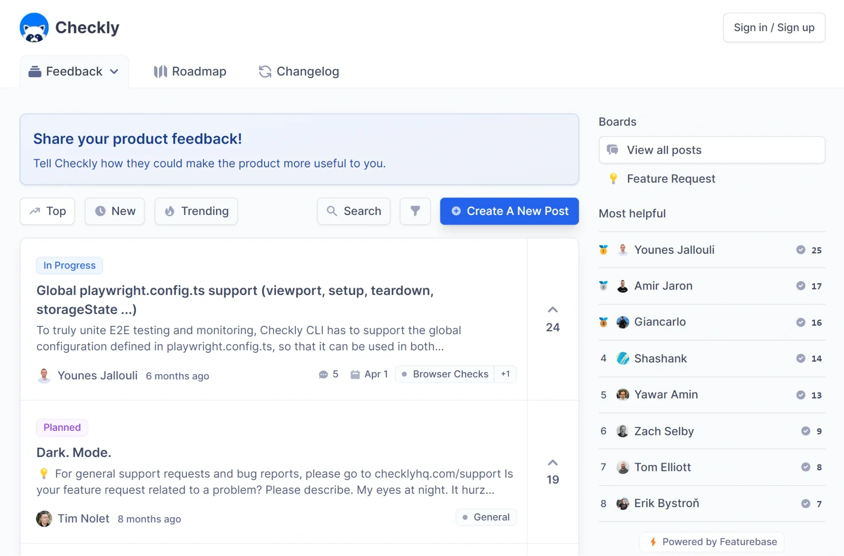
Task: Select the Feedback tab
Action: point(74,72)
